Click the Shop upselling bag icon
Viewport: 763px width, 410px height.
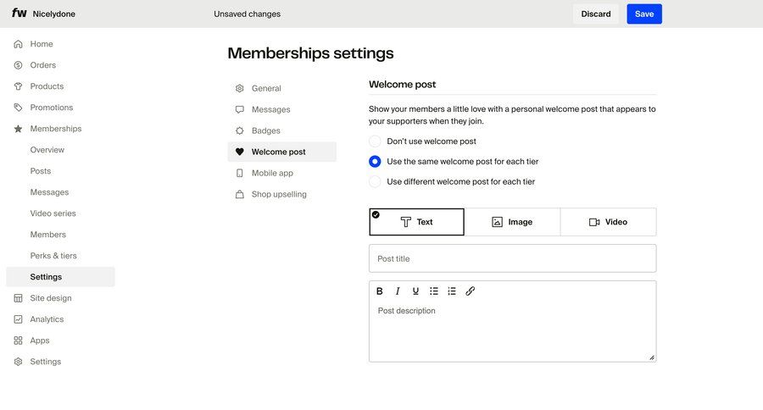(239, 194)
